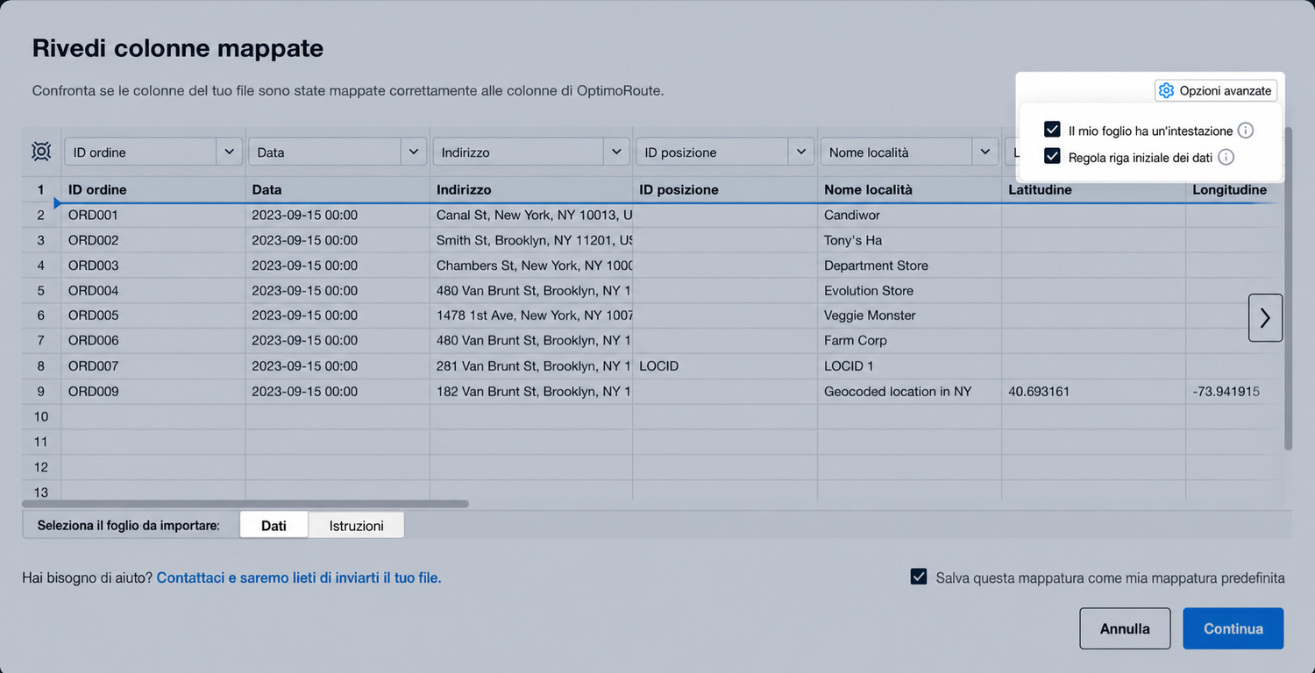Screen dimensions: 1315x673
Task: Click the Tony's Ha location cell
Action: coord(909,240)
